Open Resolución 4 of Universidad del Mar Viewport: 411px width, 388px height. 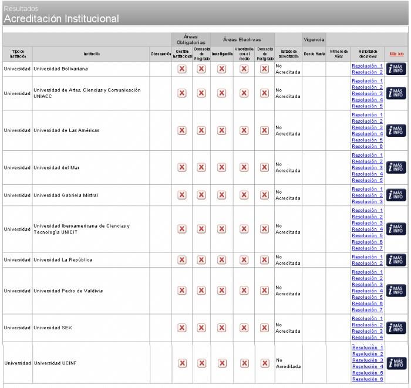point(367,174)
